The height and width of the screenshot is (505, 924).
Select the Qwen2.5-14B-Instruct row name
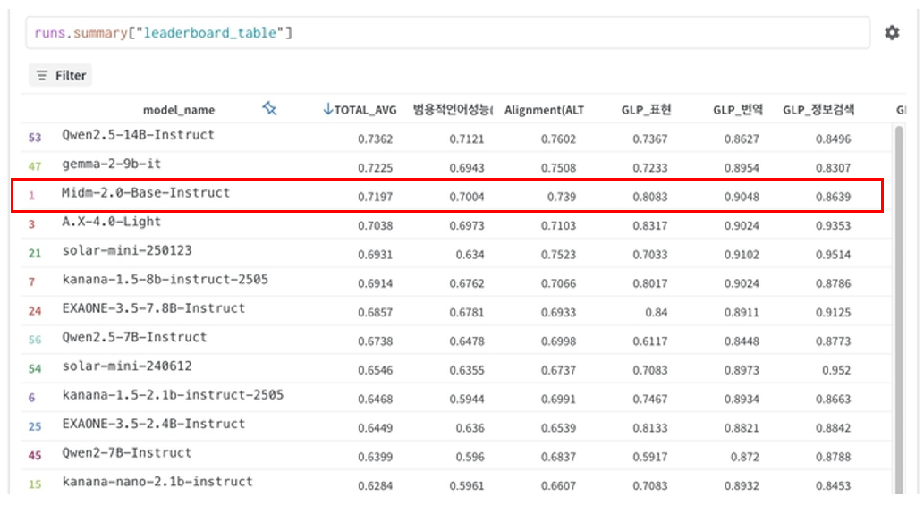click(138, 135)
